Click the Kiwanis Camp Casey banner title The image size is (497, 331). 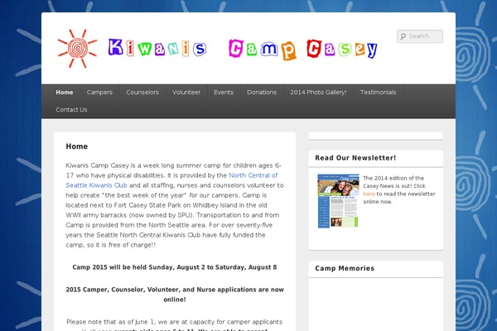[x=243, y=49]
